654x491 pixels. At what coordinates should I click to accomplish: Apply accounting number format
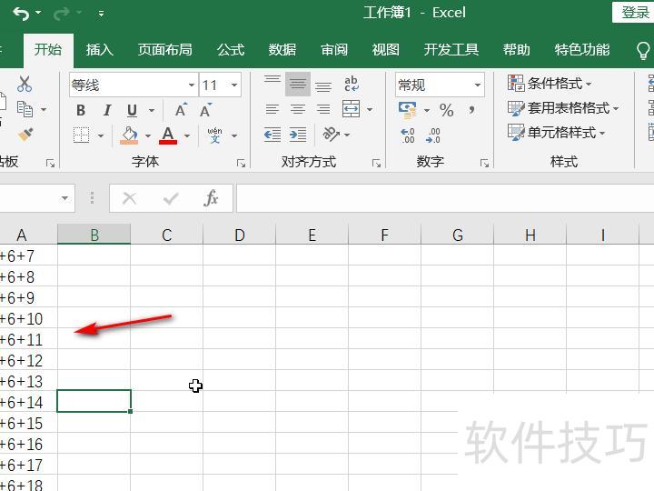coord(408,110)
